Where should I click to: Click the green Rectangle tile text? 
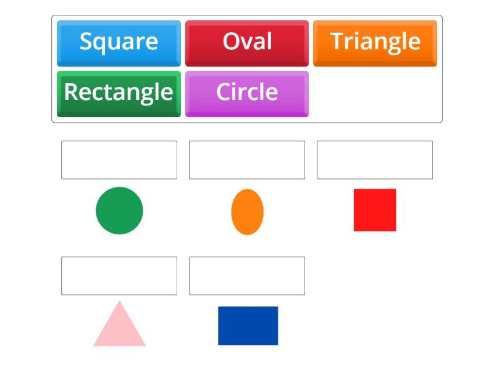click(119, 92)
